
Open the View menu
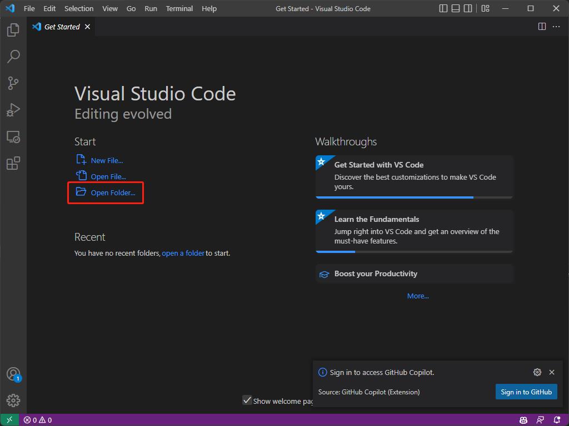point(109,8)
